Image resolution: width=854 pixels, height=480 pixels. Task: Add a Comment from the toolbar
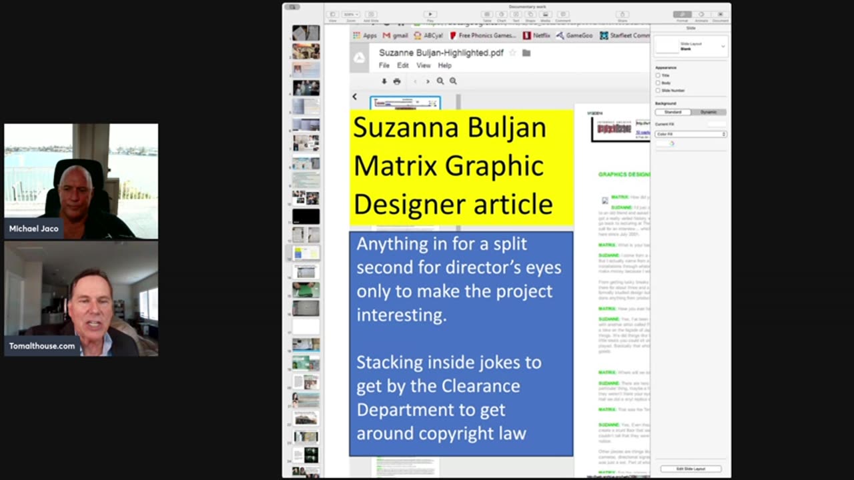tap(562, 14)
